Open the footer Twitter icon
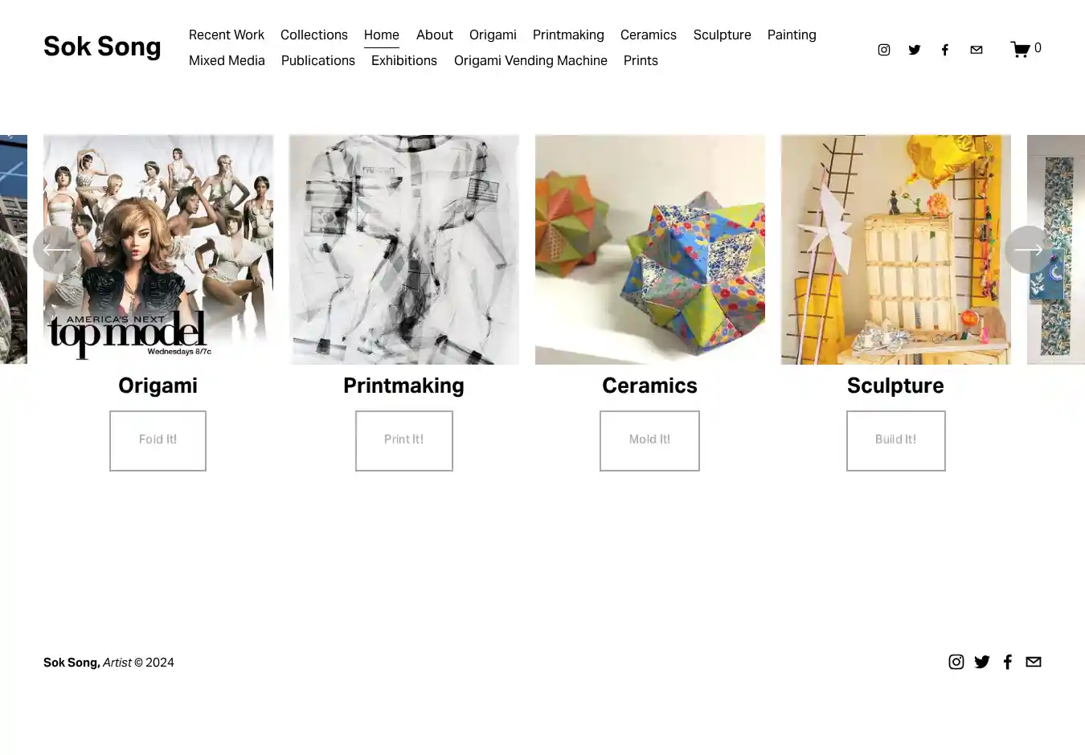The width and height of the screenshot is (1085, 755). (x=982, y=662)
